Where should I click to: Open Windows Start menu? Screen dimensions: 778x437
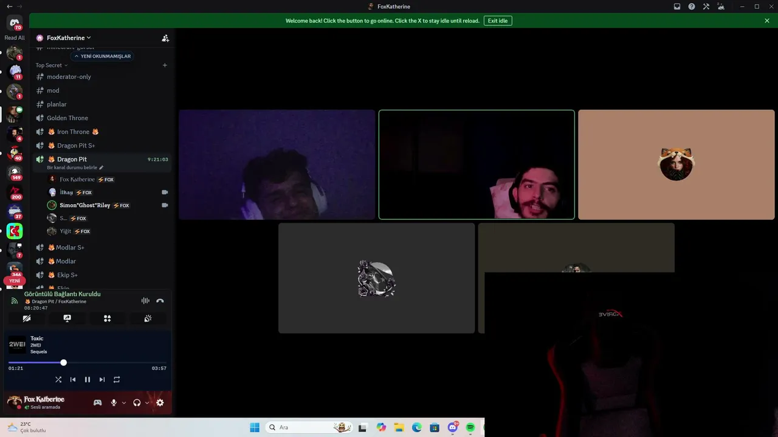255,427
